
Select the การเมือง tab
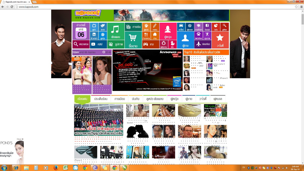120,99
